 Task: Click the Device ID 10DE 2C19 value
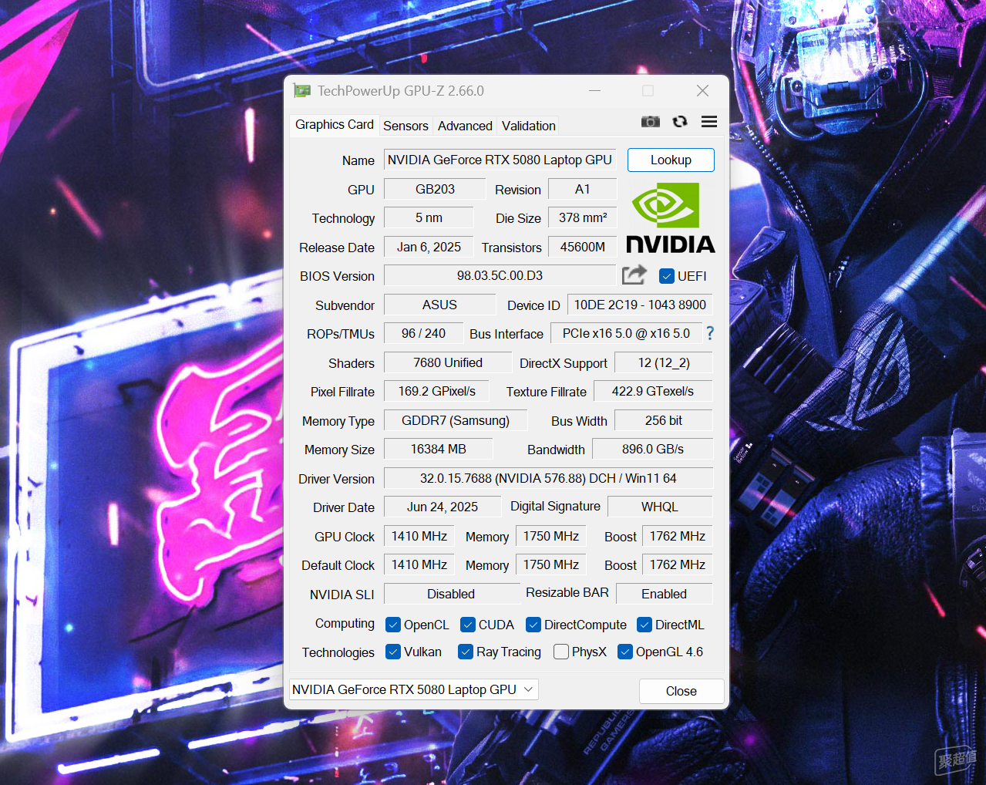tap(640, 305)
